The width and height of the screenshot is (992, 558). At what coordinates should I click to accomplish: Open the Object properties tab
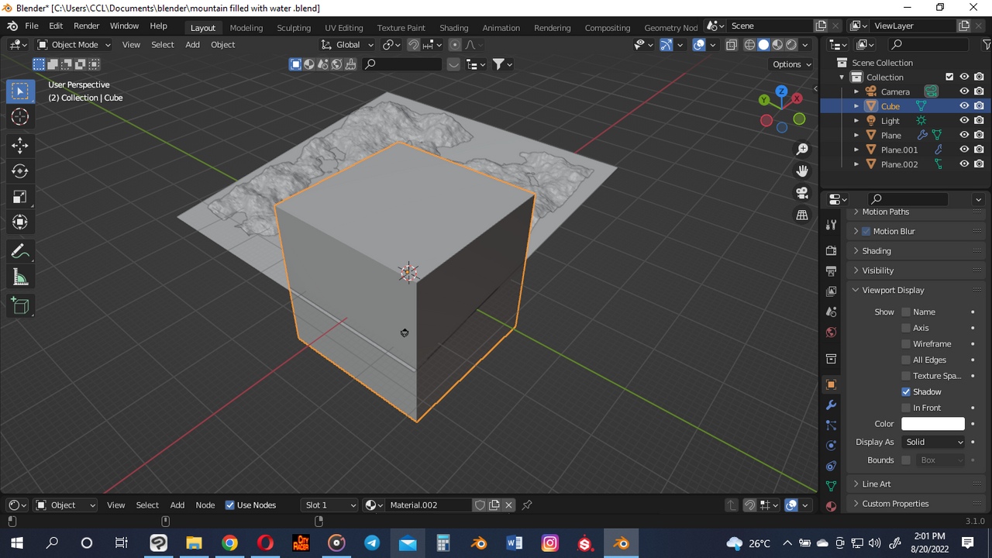(831, 384)
